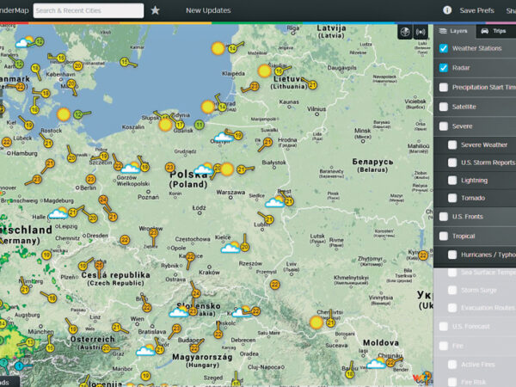Click the info icon beside Save Prefs

click(447, 10)
